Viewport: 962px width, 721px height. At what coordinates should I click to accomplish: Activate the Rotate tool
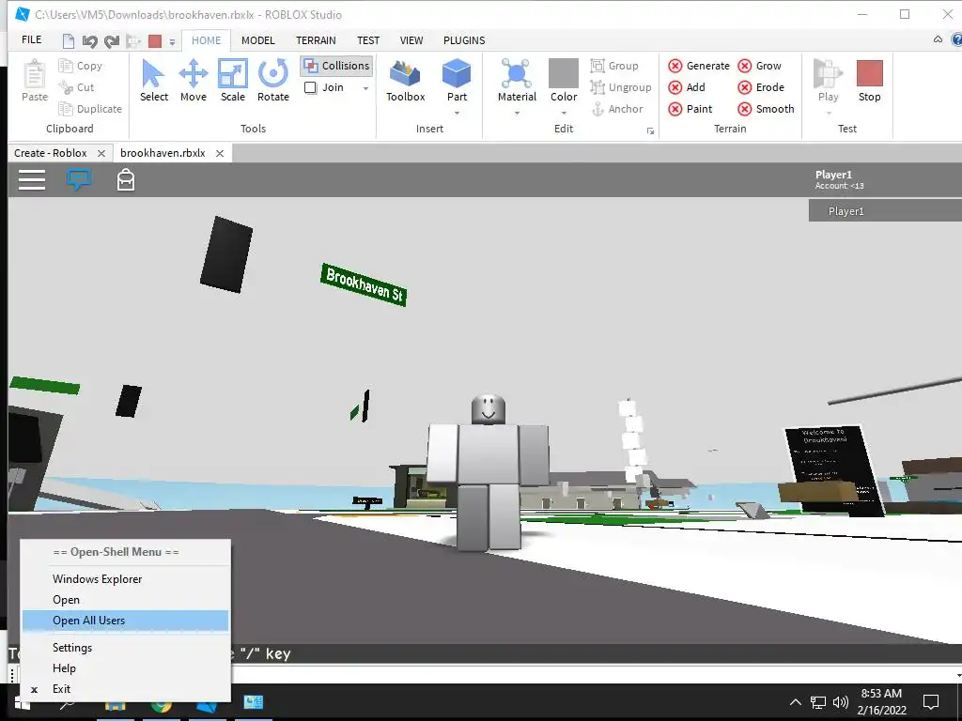click(273, 81)
